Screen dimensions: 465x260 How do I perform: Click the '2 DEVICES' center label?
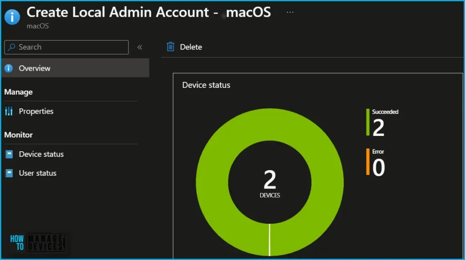tap(270, 184)
